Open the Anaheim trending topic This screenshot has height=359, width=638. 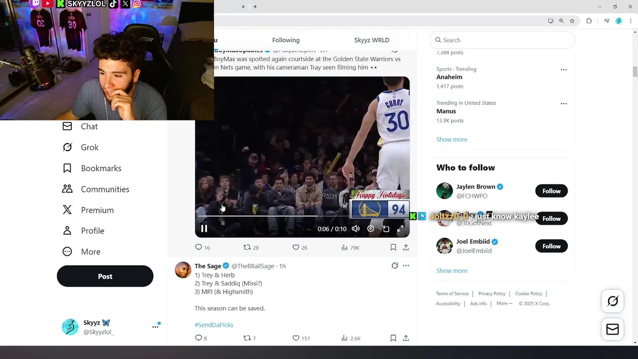click(449, 77)
